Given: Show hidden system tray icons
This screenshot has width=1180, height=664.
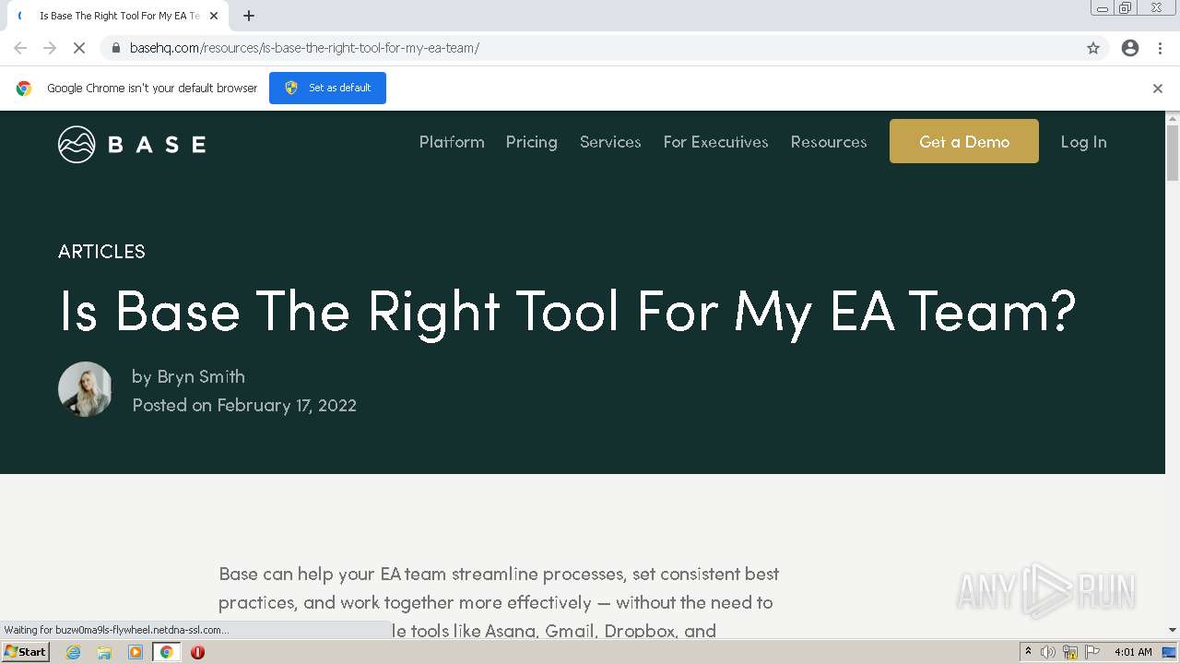Looking at the screenshot, I should (x=1028, y=652).
